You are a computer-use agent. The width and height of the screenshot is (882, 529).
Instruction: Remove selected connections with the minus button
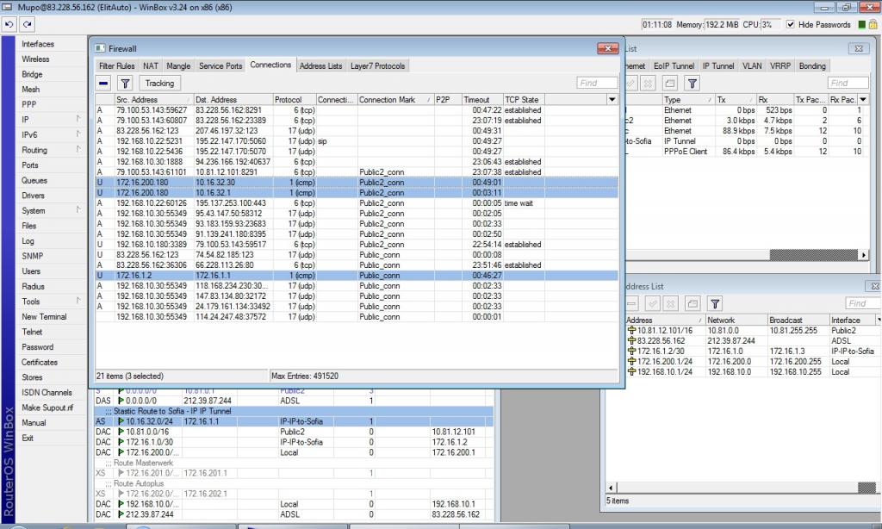(103, 84)
